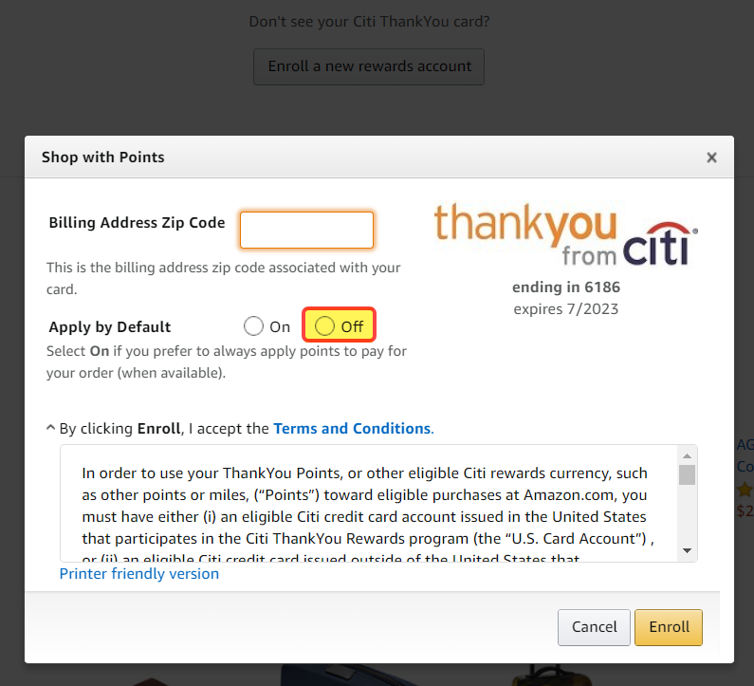This screenshot has width=754, height=686.
Task: Select the Off radio button
Action: pyautogui.click(x=324, y=326)
